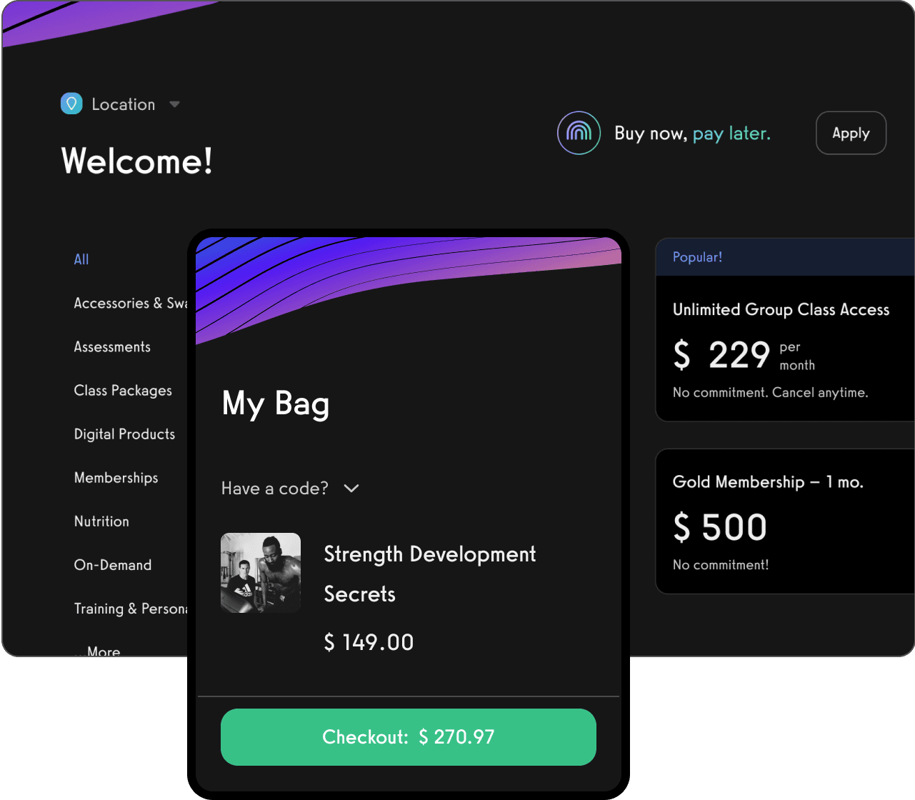Expand the 'Have a code?' chevron

[x=351, y=489]
